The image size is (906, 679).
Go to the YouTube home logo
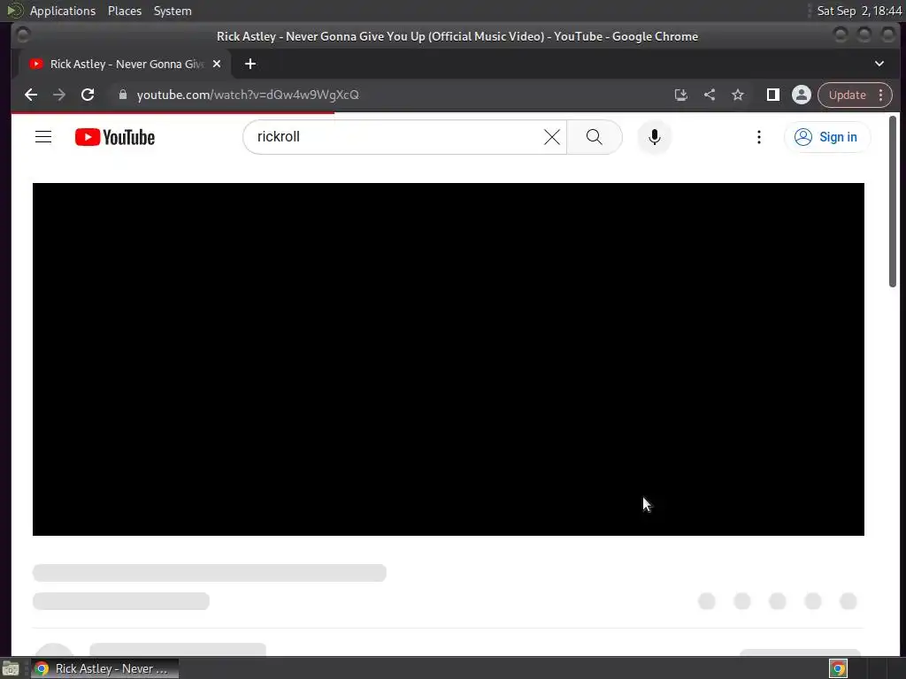coord(115,137)
